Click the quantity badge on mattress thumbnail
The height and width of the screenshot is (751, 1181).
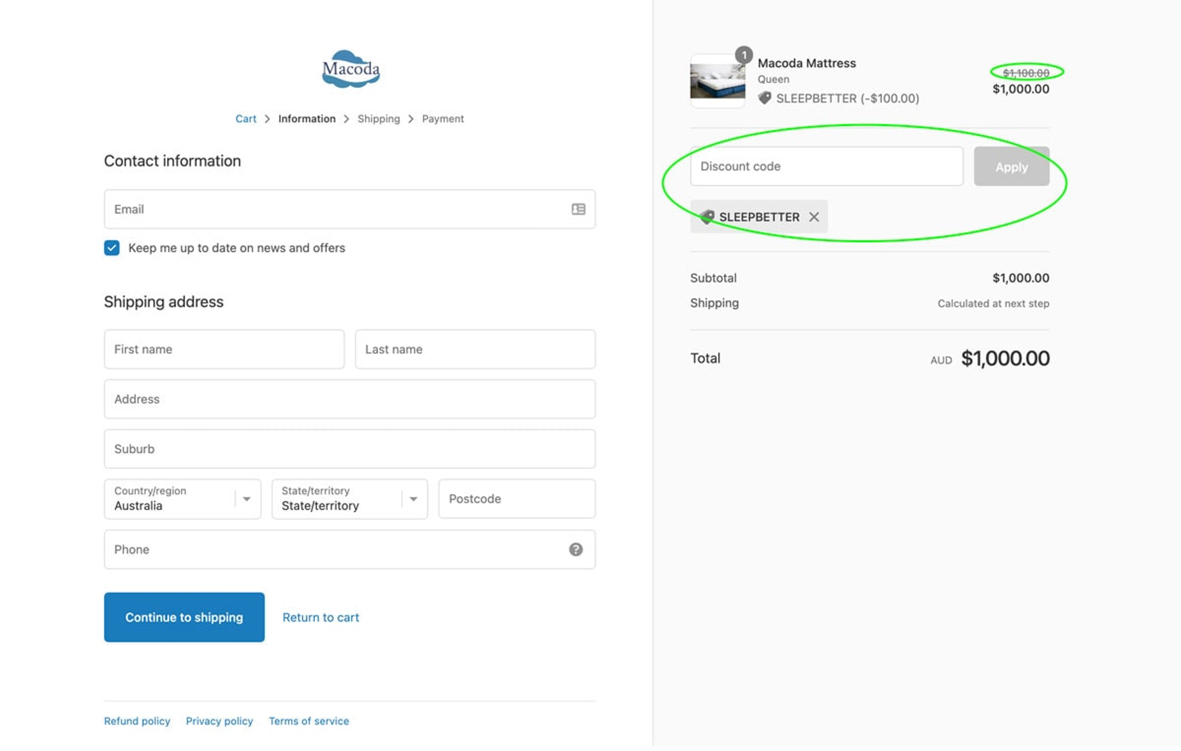tap(744, 55)
